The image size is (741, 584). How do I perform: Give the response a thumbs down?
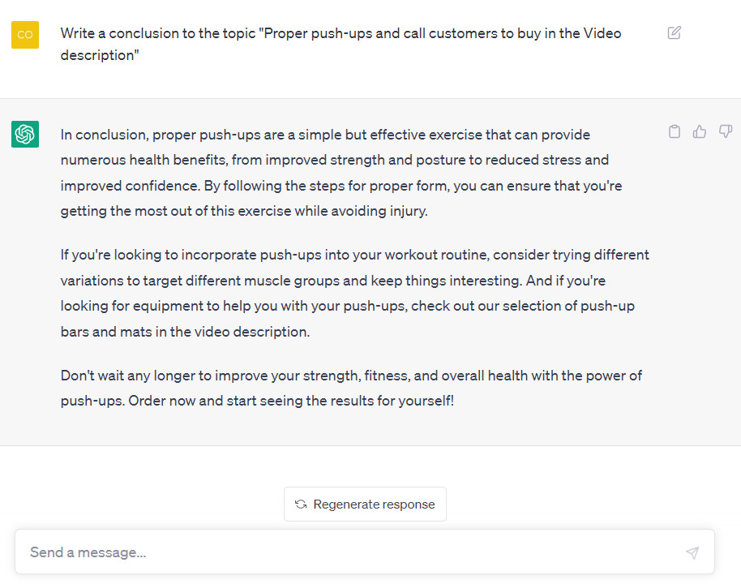[x=726, y=131]
